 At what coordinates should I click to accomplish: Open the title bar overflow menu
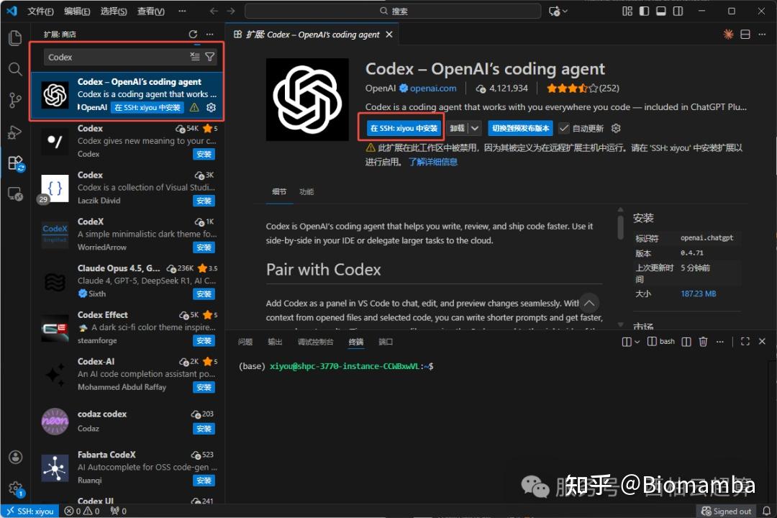(x=182, y=11)
